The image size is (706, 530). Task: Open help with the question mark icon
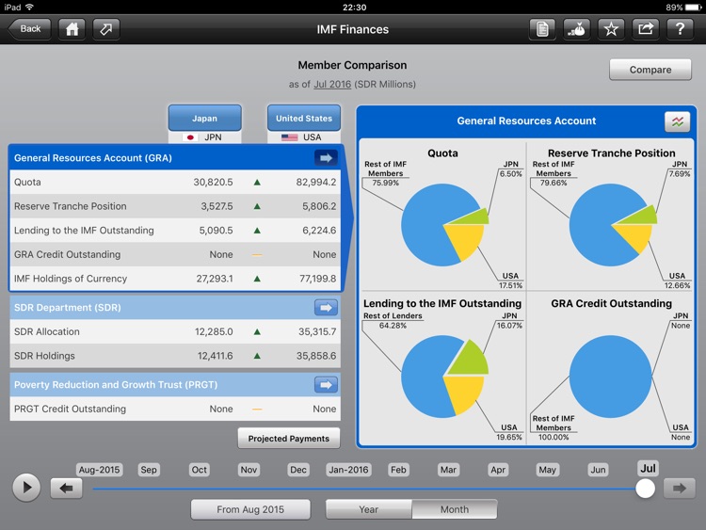(680, 29)
